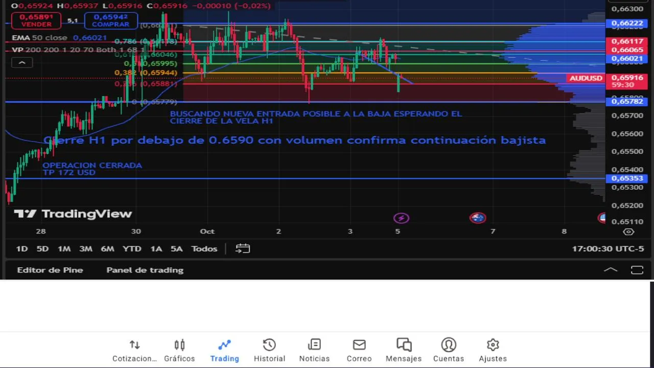This screenshot has height=368, width=654.
Task: Collapse the indicator legend with chevron
Action: (22, 62)
